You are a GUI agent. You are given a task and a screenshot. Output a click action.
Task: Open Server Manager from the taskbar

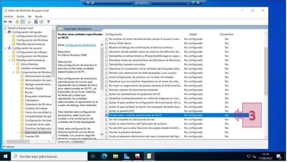click(x=127, y=156)
